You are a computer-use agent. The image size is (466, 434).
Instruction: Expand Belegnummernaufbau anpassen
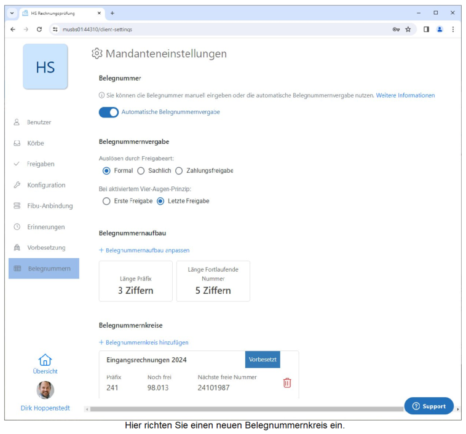(x=144, y=250)
